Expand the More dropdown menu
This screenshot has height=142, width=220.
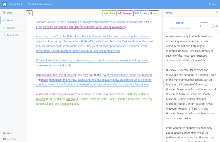pyautogui.click(x=154, y=13)
